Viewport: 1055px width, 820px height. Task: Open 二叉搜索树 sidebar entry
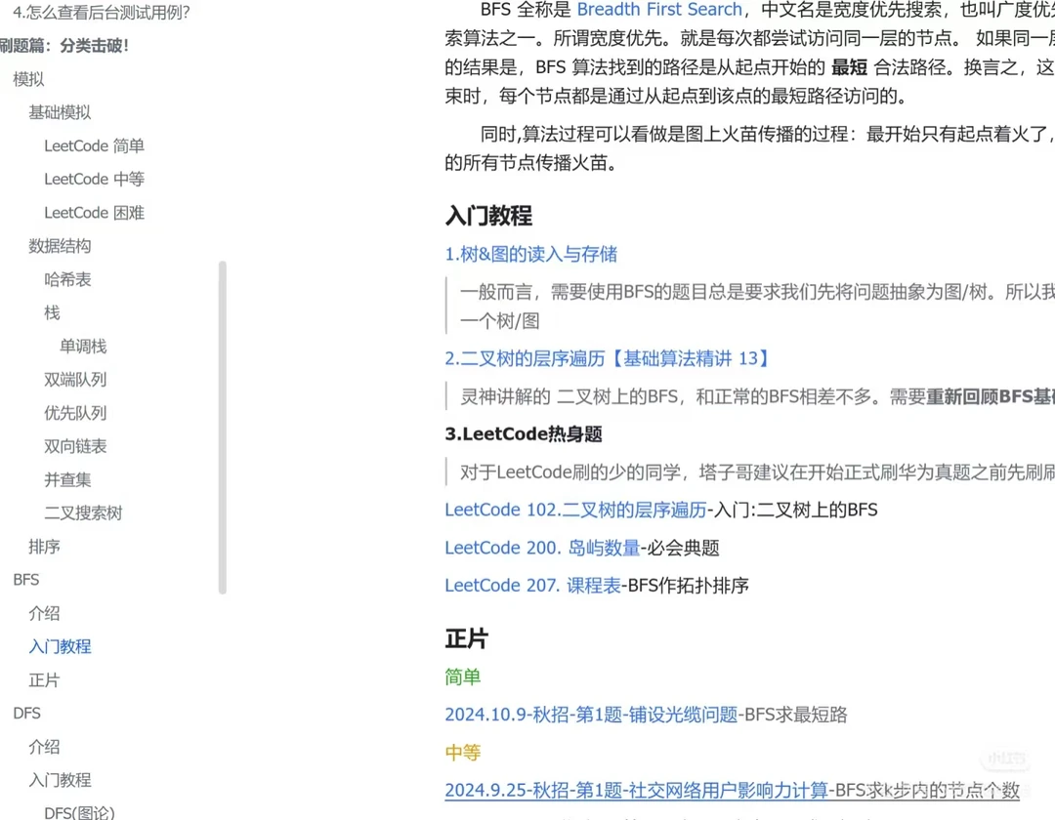tap(83, 512)
